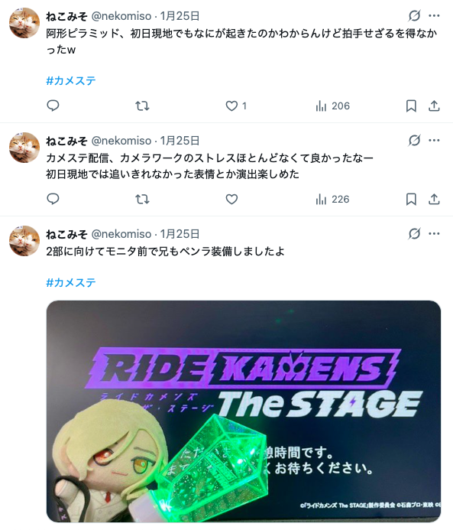453x530 pixels.
Task: Open the Ride Kamens The Stage photo
Action: point(244,411)
